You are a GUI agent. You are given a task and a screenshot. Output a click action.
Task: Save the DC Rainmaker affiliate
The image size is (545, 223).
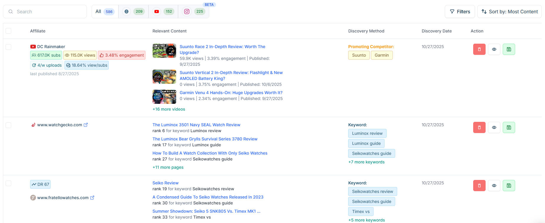[509, 49]
